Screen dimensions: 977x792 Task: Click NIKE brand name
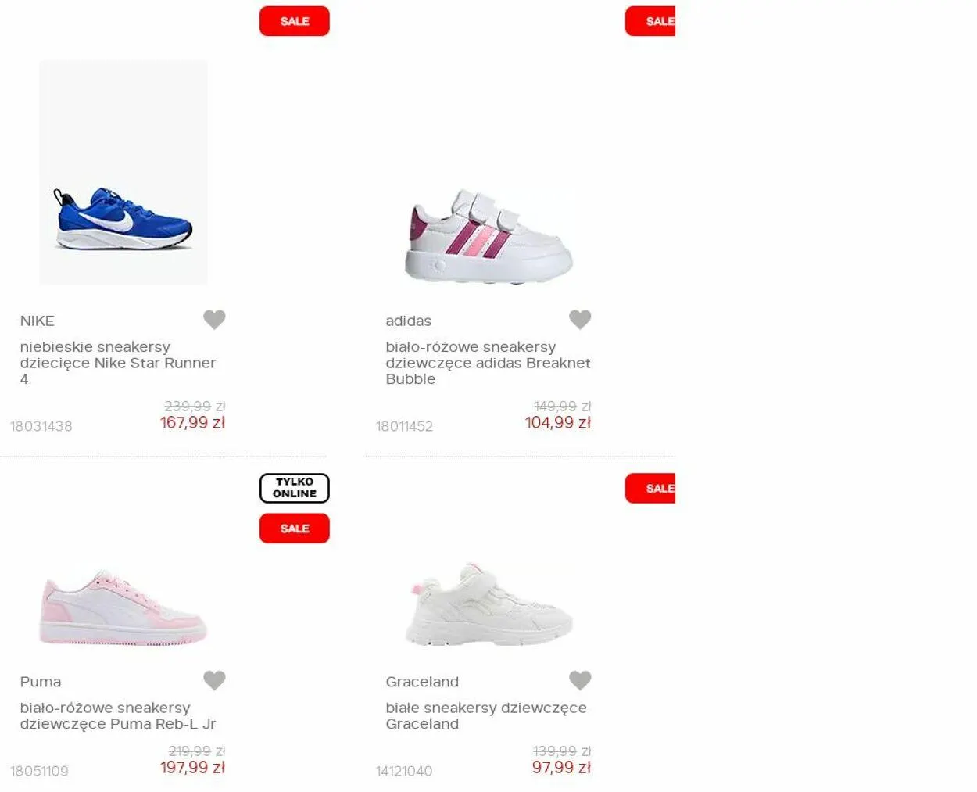[37, 321]
